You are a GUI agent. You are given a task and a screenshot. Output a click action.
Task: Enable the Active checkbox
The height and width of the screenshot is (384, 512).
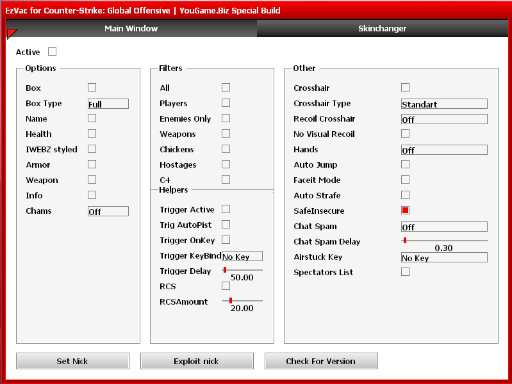point(53,52)
